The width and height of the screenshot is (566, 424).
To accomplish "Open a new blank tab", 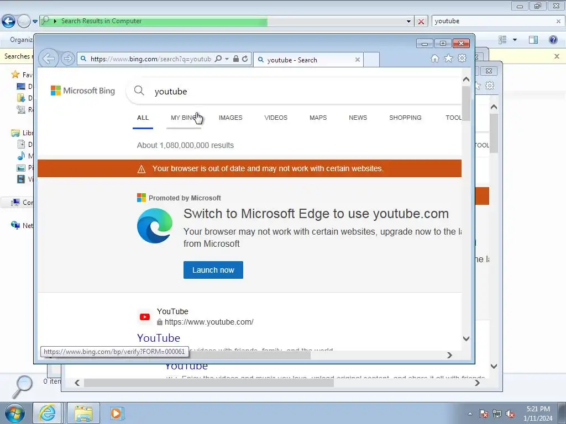I will pos(371,60).
